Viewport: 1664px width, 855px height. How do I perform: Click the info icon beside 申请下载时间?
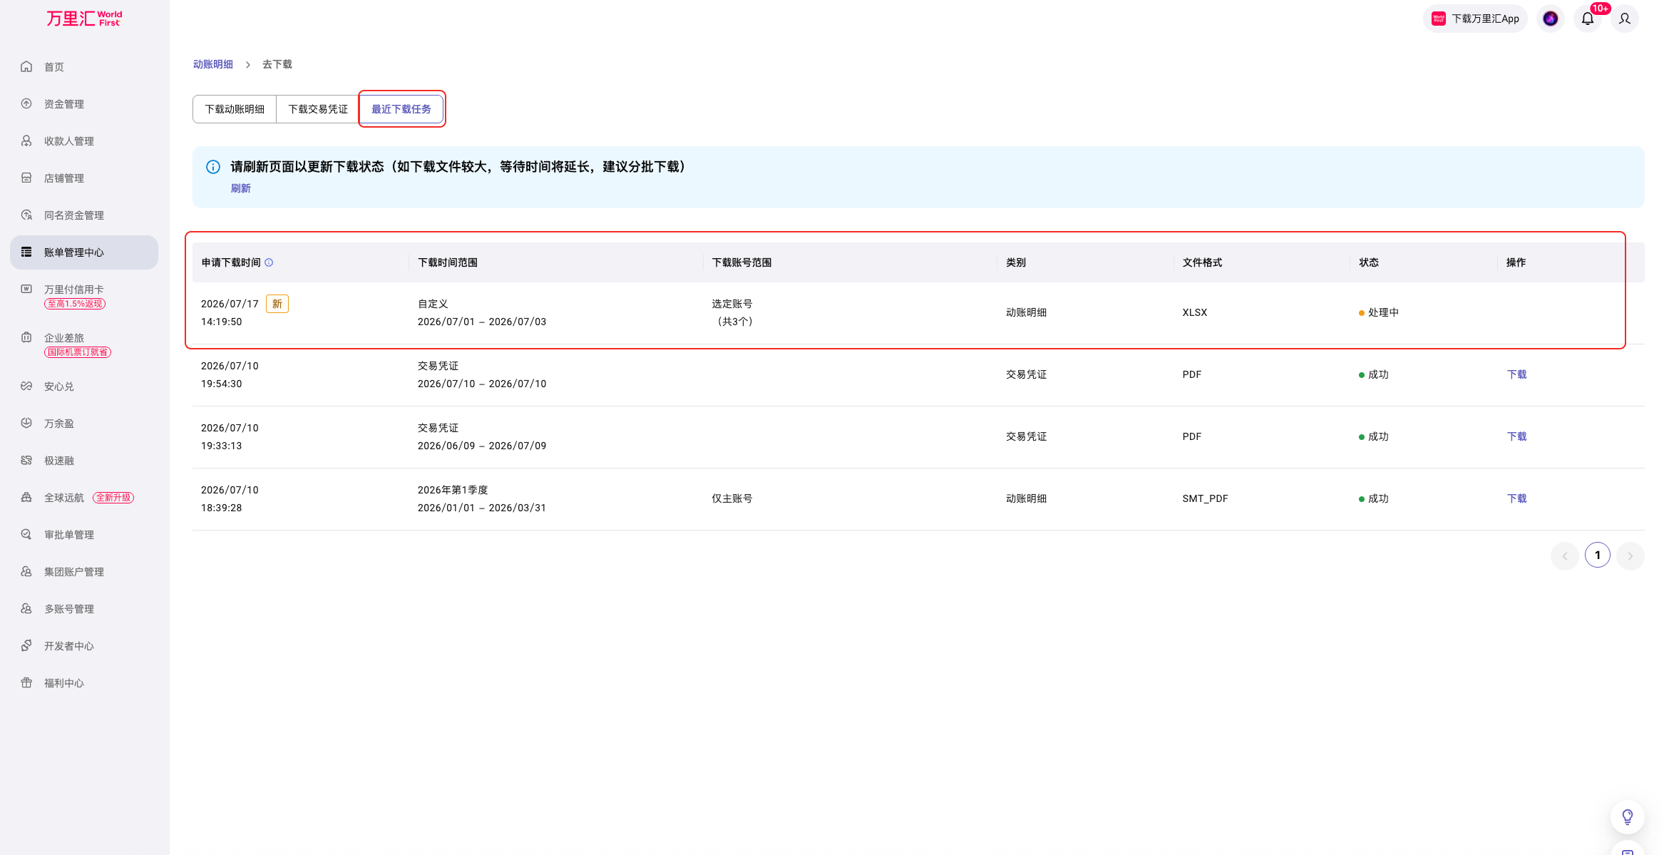point(269,262)
